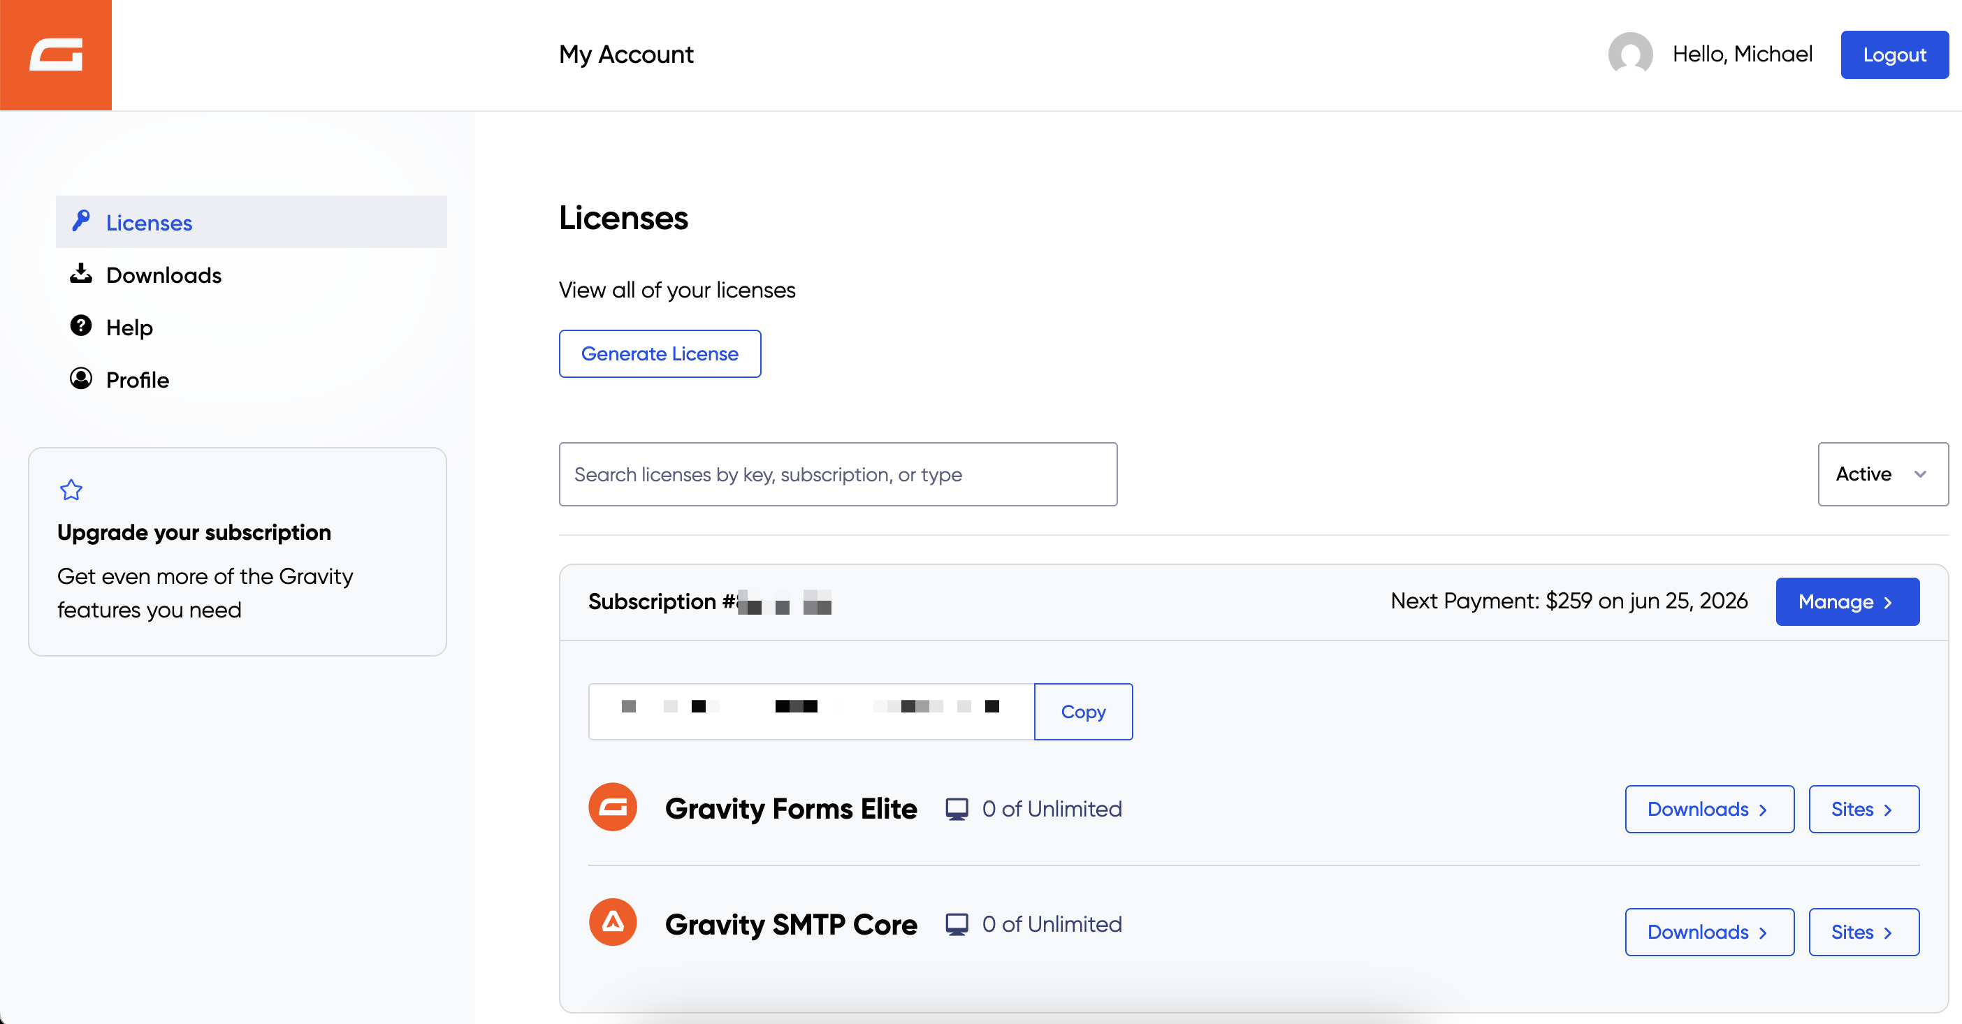This screenshot has height=1024, width=1962.
Task: Click the Gravity Forms Elite product icon
Action: [x=612, y=807]
